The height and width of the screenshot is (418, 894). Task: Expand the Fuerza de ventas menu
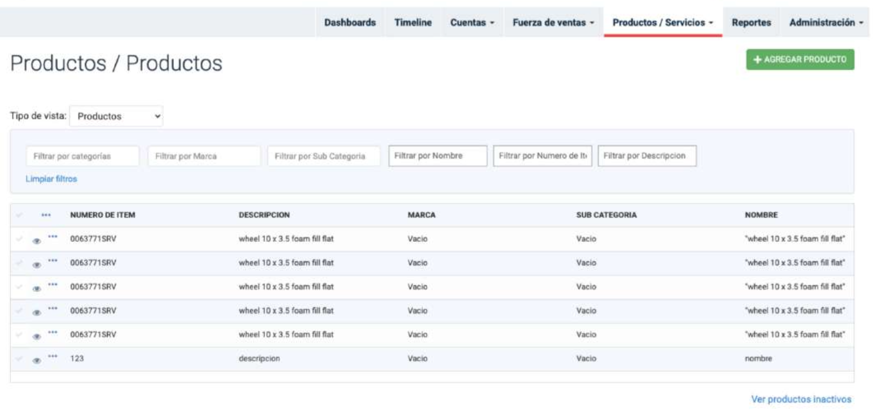[x=553, y=23]
